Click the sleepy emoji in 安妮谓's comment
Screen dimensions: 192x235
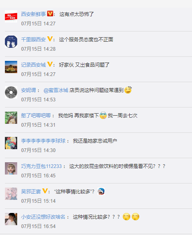[x=128, y=90]
